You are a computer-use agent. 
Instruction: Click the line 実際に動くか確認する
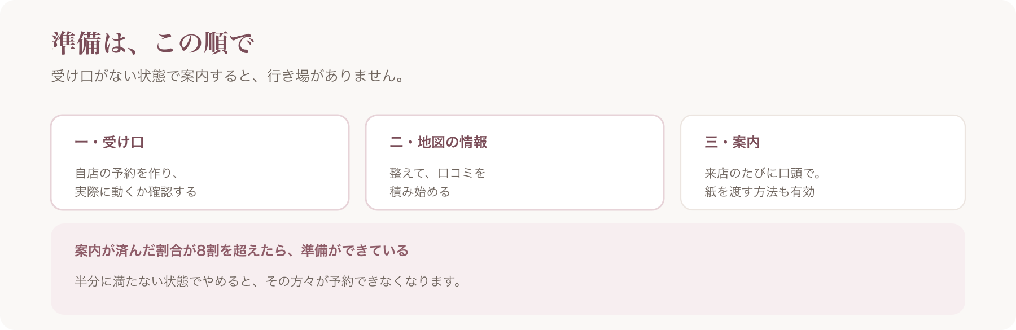136,192
